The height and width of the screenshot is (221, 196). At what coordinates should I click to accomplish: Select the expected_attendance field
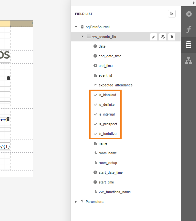click(115, 85)
